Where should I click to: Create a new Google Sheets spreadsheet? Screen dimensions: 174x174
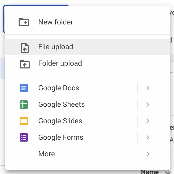[71, 105]
